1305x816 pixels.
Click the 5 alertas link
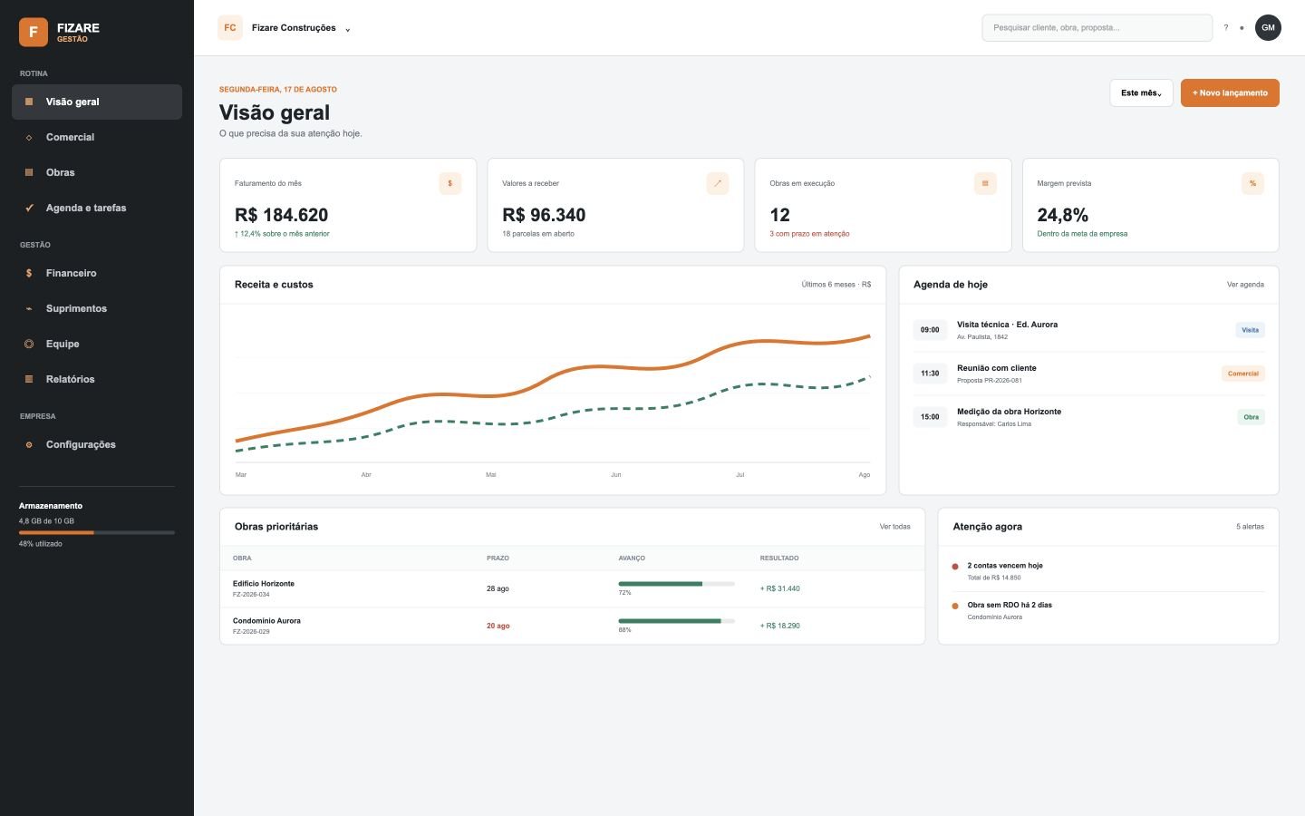[x=1250, y=527]
